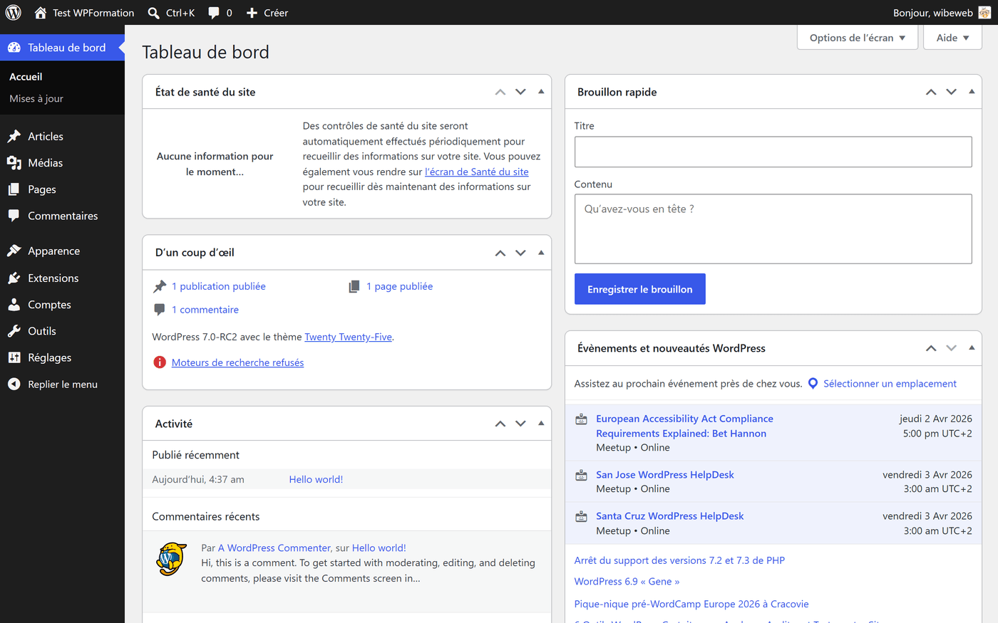Click the Titre input field
Screen dimensions: 998x623
773,152
